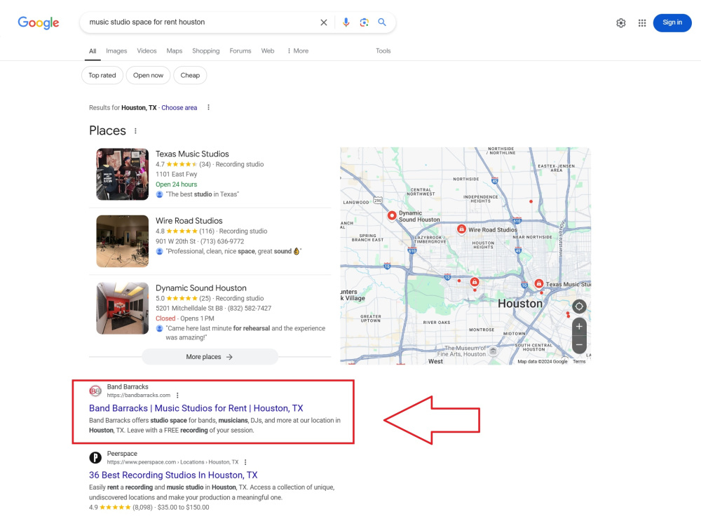The height and width of the screenshot is (526, 701).
Task: Switch to the Shopping tab
Action: [205, 51]
